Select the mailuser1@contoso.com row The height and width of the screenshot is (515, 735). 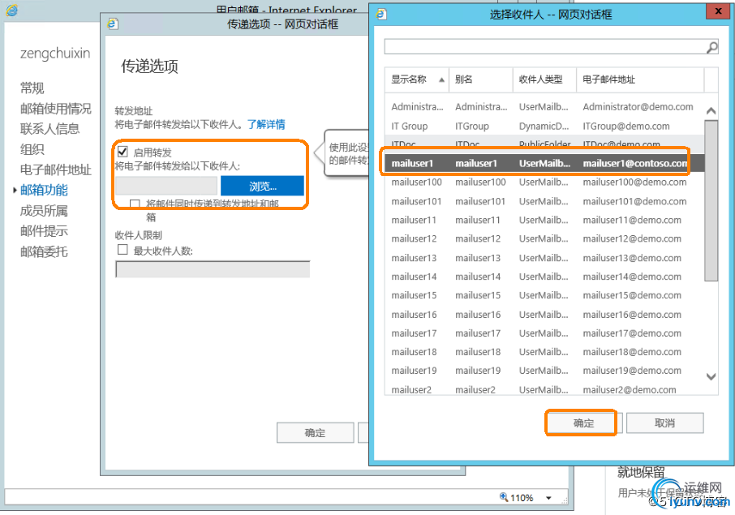(x=544, y=163)
